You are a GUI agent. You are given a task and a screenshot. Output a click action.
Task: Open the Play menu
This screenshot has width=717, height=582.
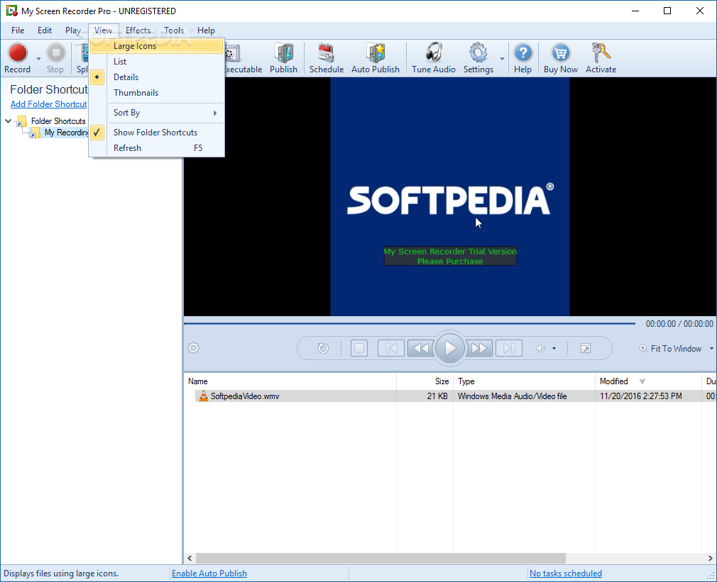73,30
